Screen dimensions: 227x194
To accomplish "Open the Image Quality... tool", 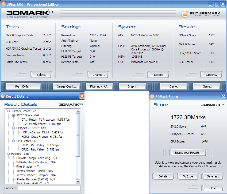I will point(67,86).
